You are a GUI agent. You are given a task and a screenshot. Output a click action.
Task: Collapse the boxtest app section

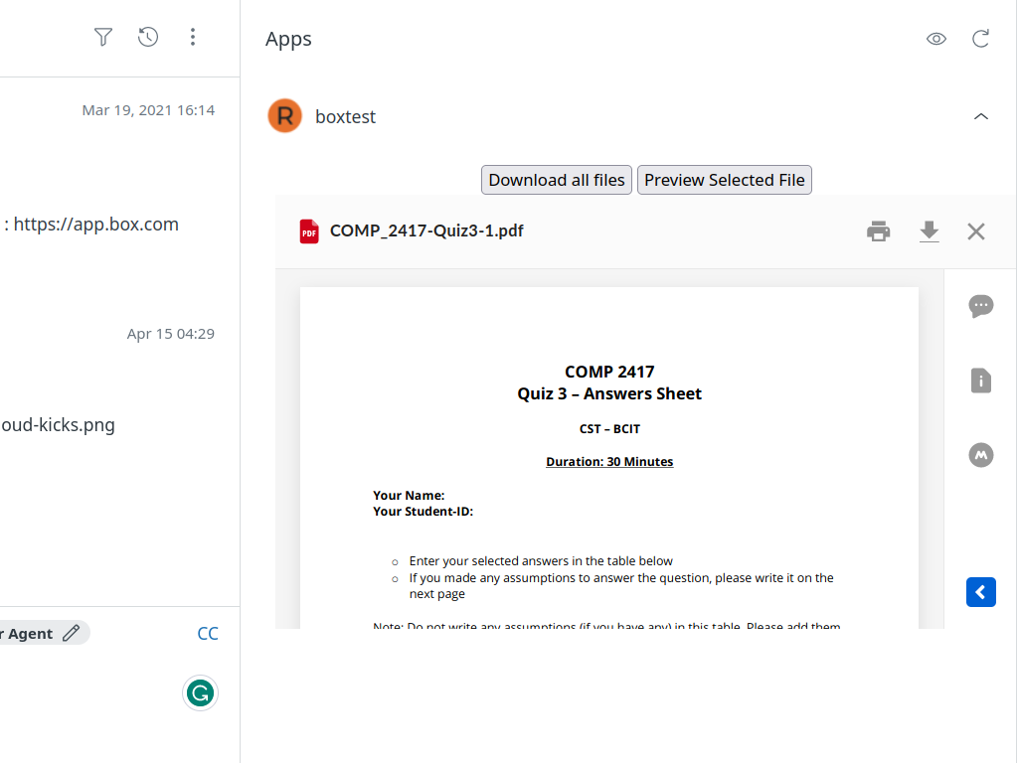980,116
